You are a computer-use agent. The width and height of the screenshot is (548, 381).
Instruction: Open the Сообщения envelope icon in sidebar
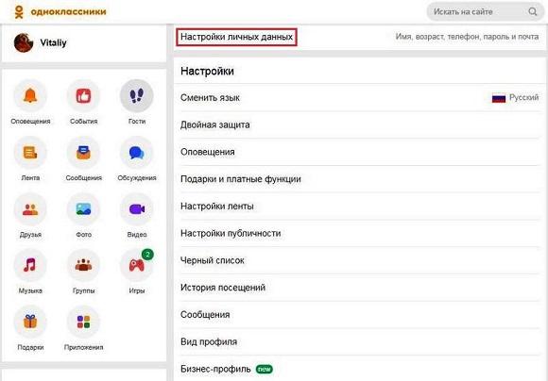click(83, 153)
